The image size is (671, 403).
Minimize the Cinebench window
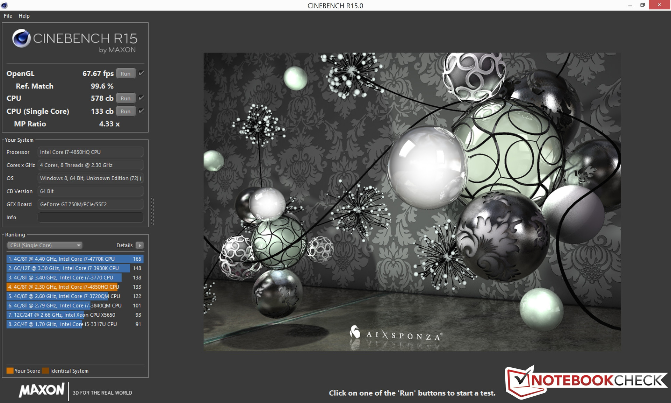click(630, 5)
